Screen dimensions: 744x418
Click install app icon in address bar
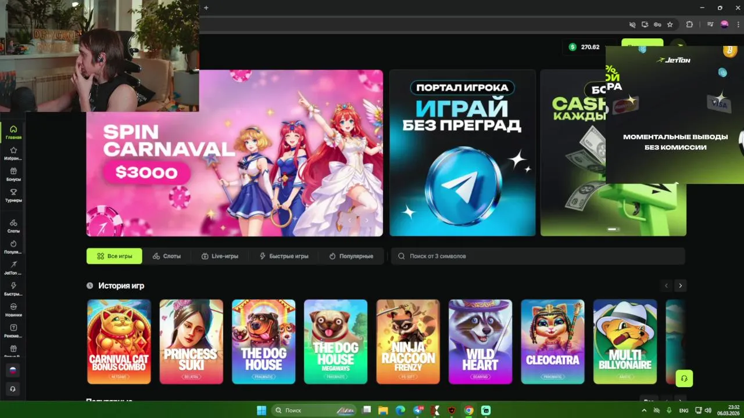pyautogui.click(x=645, y=24)
